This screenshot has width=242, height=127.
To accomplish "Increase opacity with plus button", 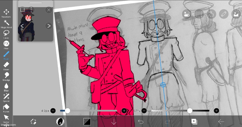I will [216, 111].
